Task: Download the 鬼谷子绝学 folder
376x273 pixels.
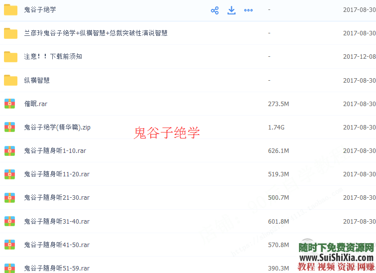Action: tap(231, 10)
